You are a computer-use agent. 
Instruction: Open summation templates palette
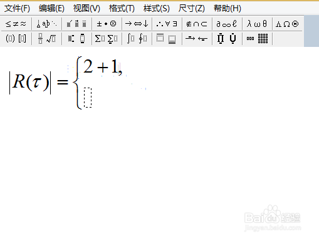pyautogui.click(x=107, y=39)
